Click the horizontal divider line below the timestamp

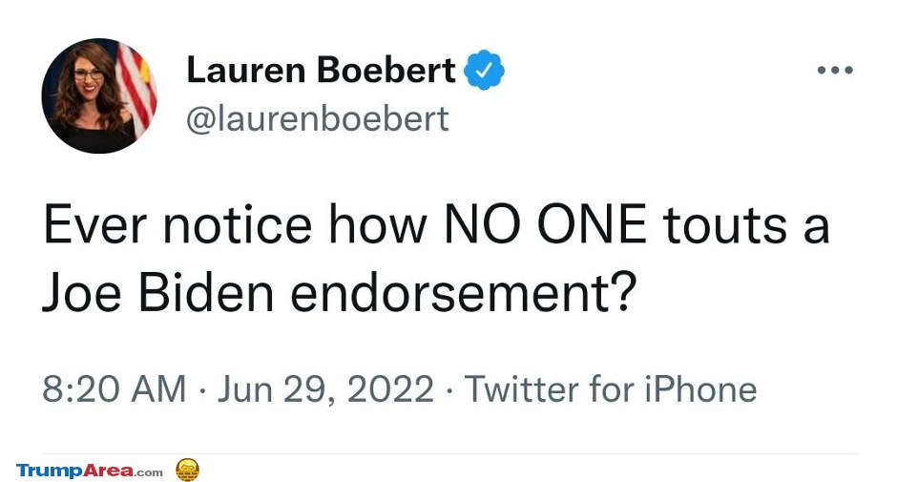point(448,453)
